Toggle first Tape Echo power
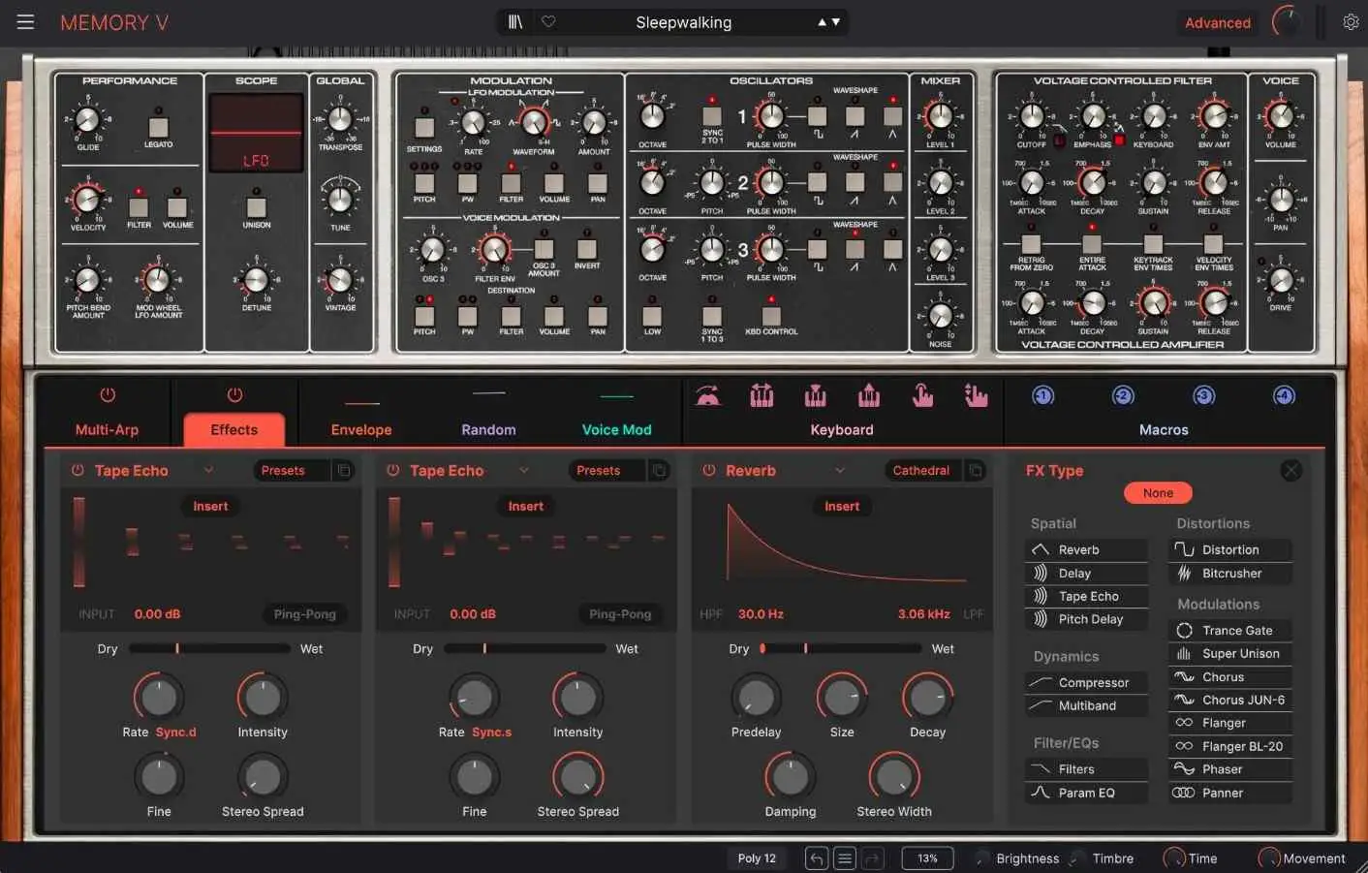1368x873 pixels. pos(78,470)
